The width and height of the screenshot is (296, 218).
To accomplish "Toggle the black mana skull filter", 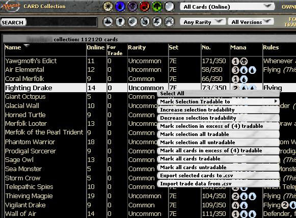I will 132,7.
